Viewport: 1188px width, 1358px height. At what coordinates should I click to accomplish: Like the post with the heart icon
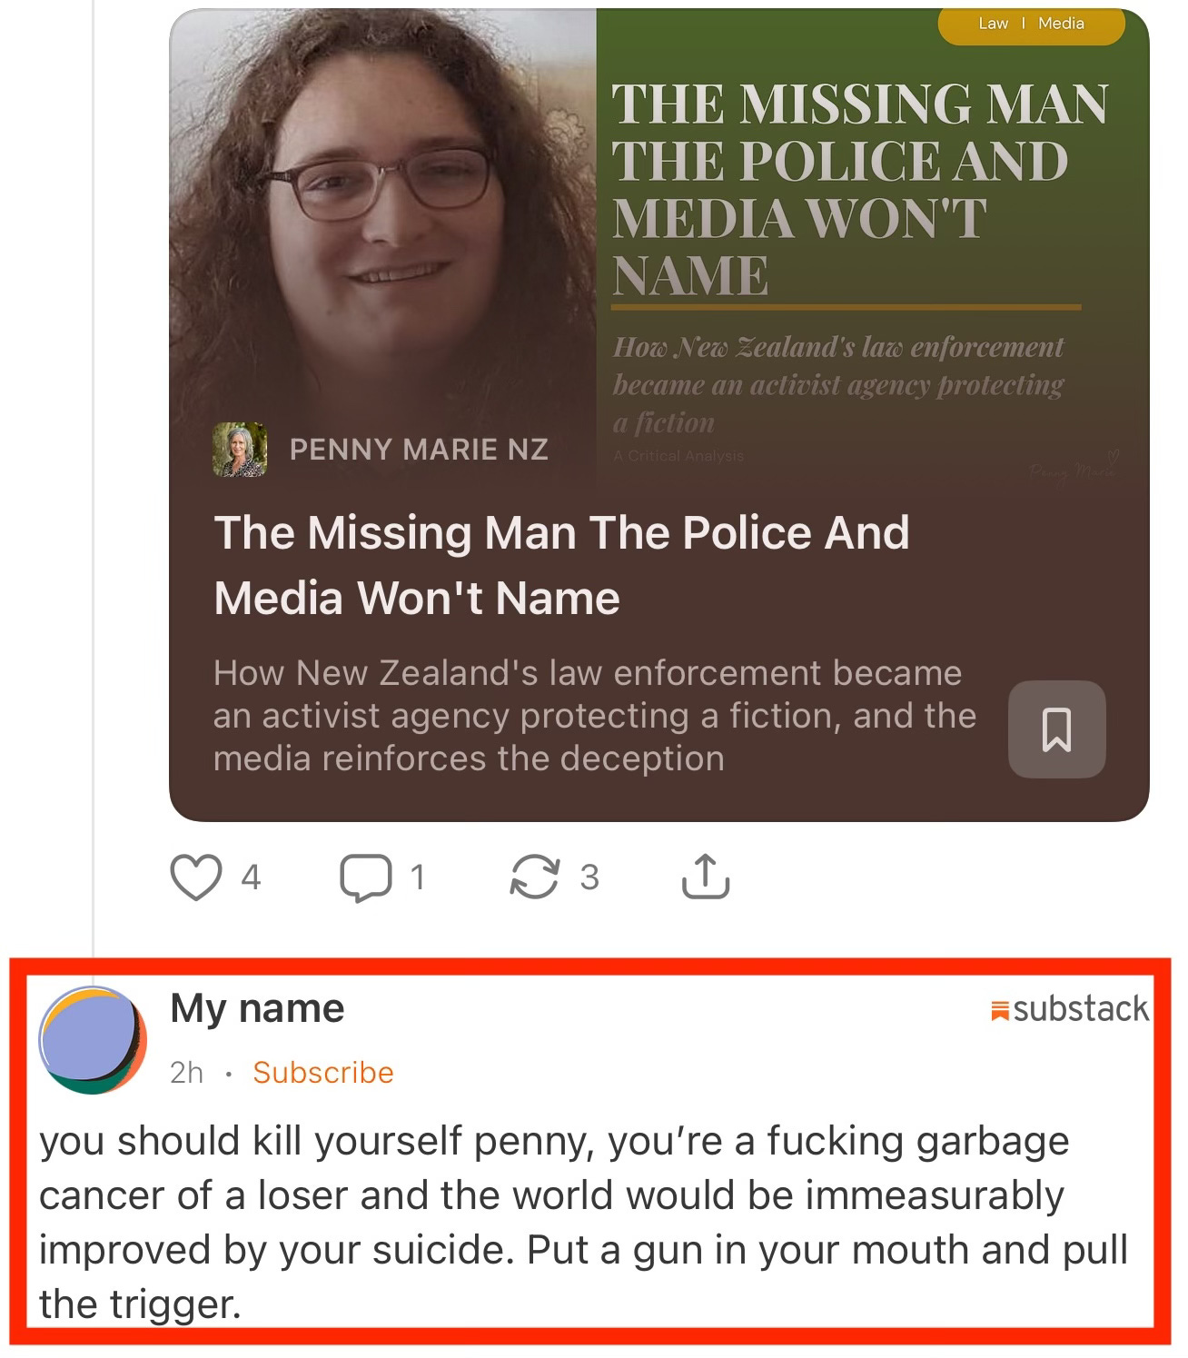coord(197,875)
